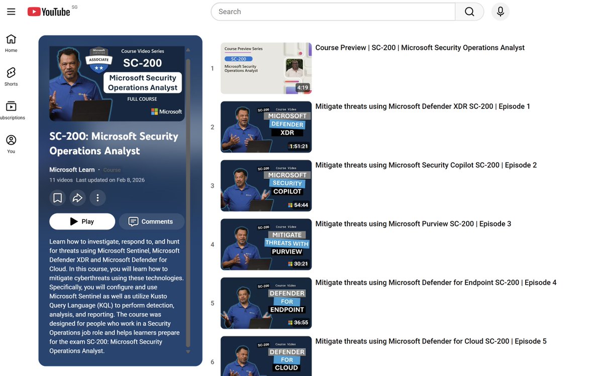Open Episode 5 Defender for Cloud title
This screenshot has width=603, height=376.
click(x=431, y=341)
